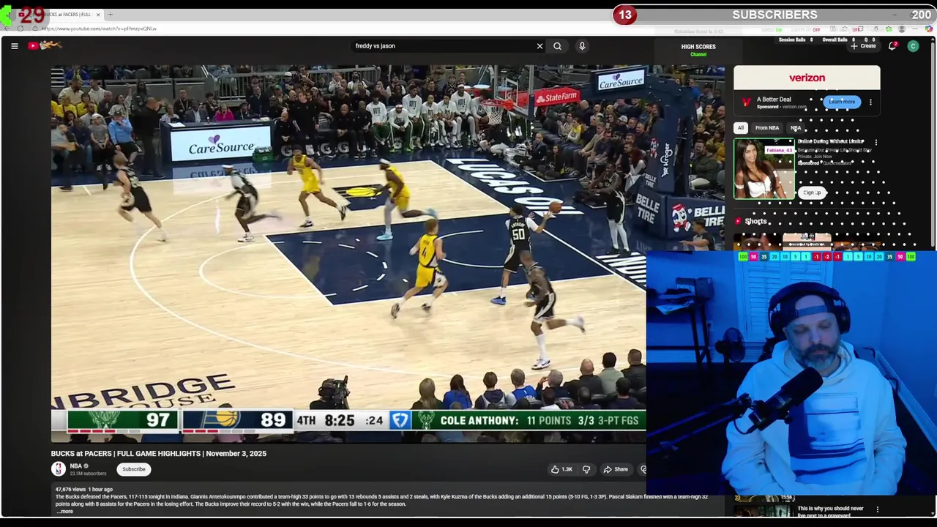937x527 pixels.
Task: Expand the description with ...more
Action: tap(65, 511)
